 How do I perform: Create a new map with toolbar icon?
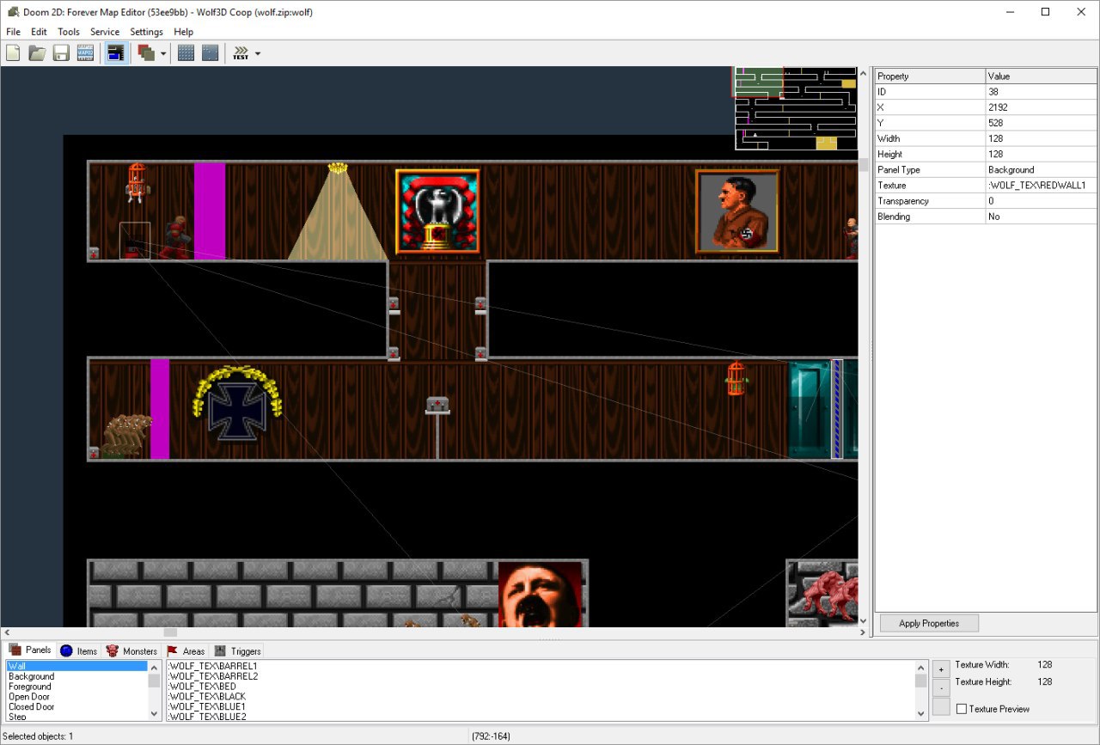coord(13,53)
